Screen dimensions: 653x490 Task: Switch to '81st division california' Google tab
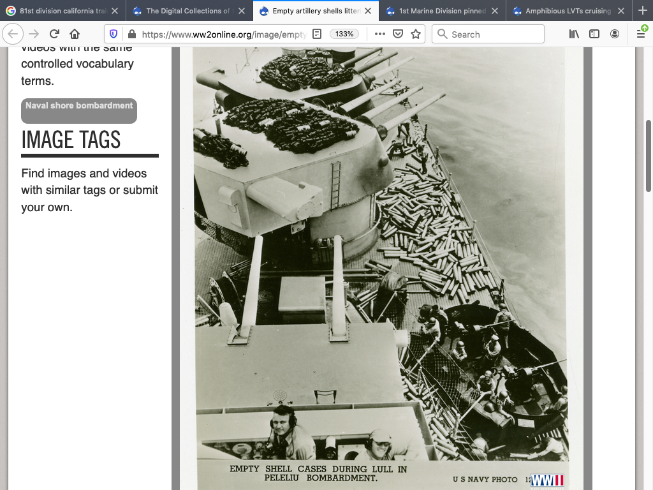click(57, 11)
